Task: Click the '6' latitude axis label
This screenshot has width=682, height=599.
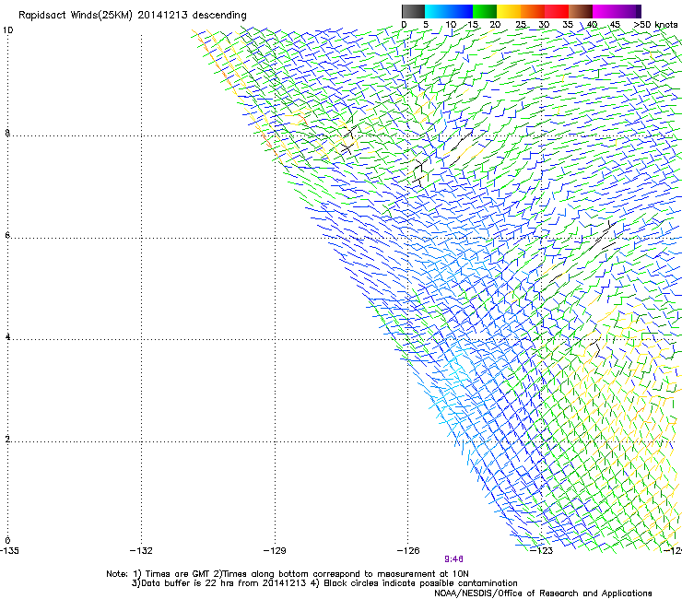Action: pyautogui.click(x=7, y=235)
